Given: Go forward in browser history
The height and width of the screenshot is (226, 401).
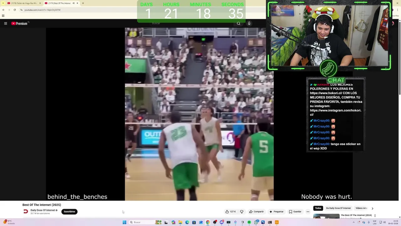Looking at the screenshot, I should click(x=9, y=10).
